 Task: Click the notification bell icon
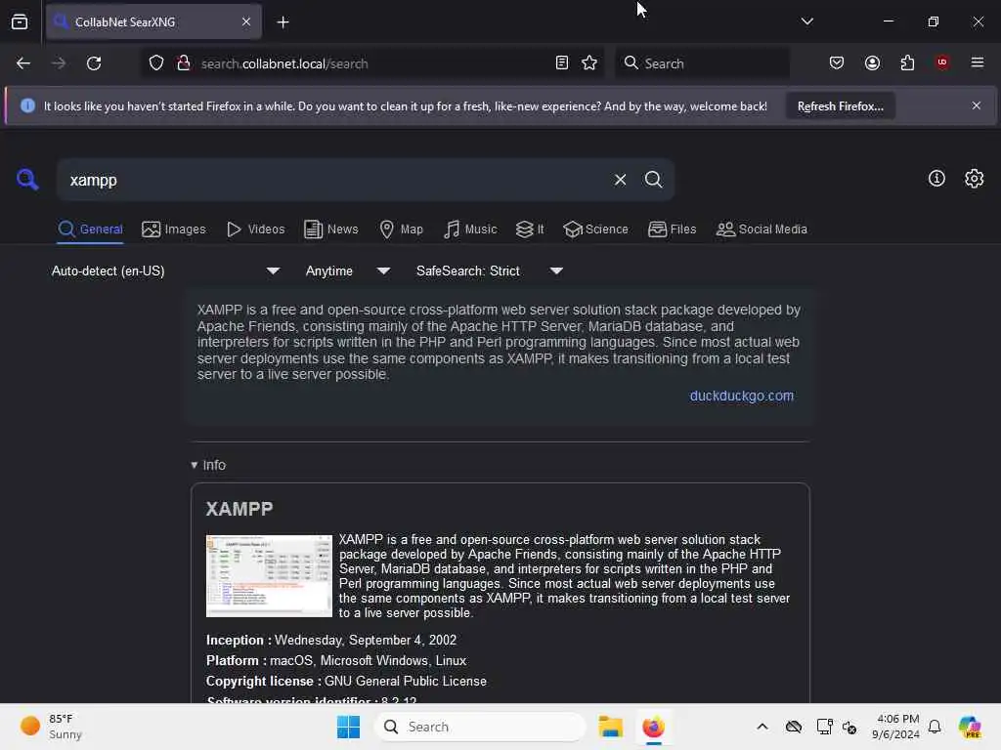pos(935,727)
